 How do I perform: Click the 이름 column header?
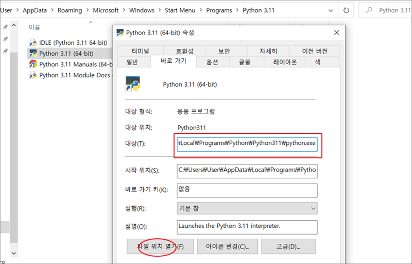click(35, 27)
